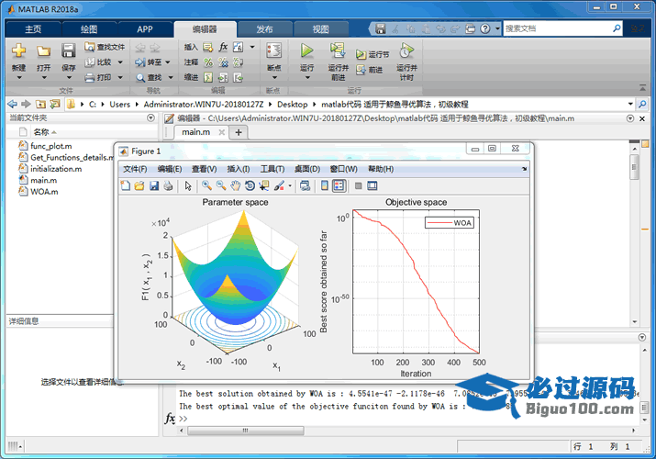Click New figure icon in Figure 1
Screen dimensions: 656x459
[x=125, y=185]
